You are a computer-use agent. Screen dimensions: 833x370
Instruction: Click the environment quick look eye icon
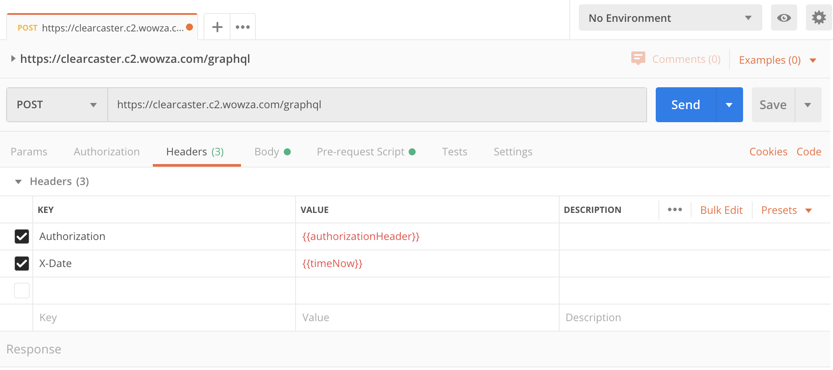pyautogui.click(x=784, y=18)
